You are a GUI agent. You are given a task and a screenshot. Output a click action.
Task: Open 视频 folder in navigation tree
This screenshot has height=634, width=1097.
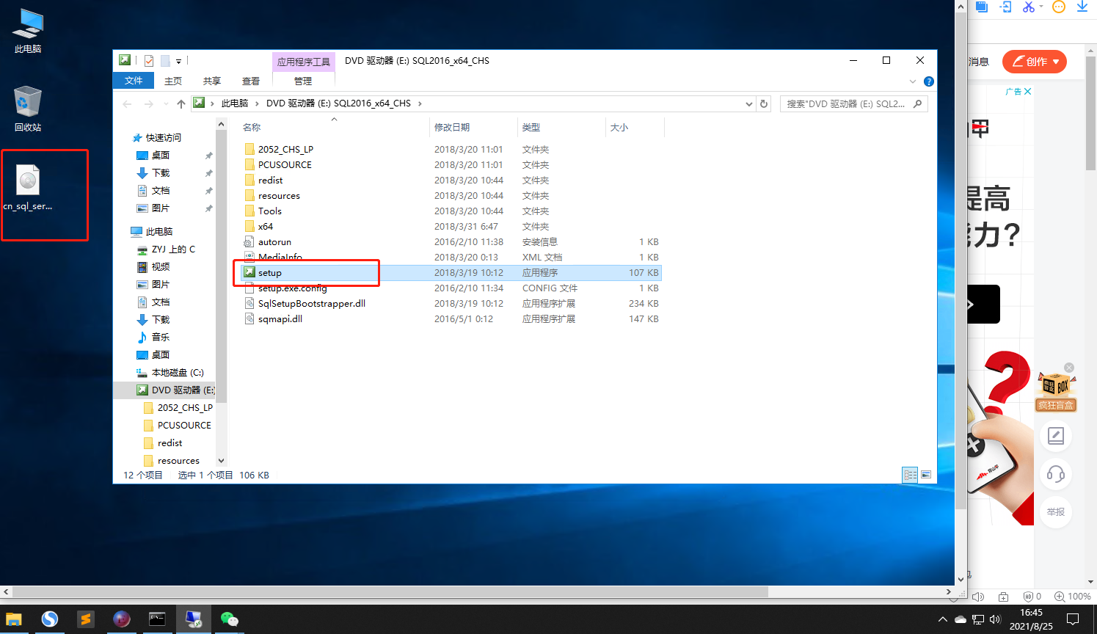[x=161, y=266]
